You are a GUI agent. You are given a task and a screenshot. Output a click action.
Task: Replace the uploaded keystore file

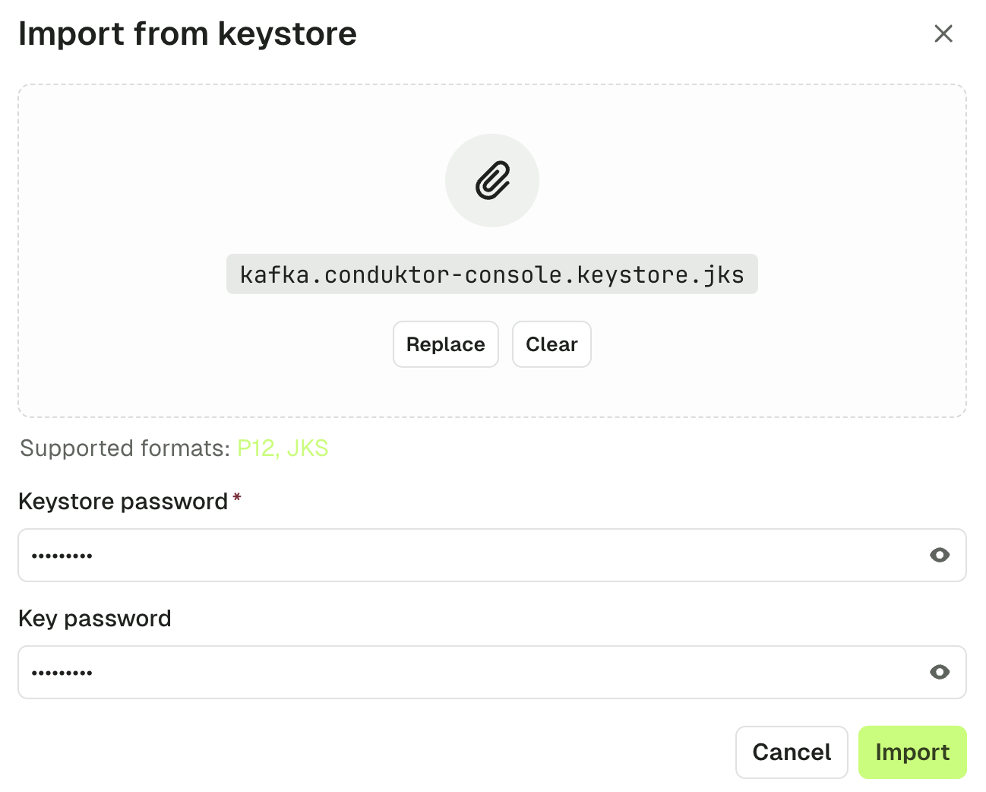[446, 344]
